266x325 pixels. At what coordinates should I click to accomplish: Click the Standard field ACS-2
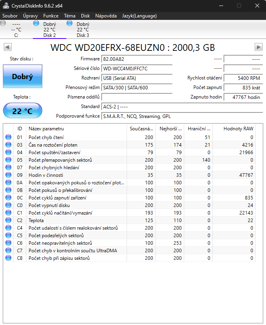pos(182,107)
